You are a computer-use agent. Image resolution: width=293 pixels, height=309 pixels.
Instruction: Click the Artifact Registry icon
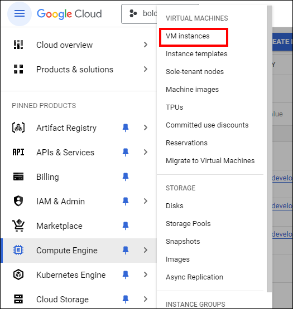point(18,127)
